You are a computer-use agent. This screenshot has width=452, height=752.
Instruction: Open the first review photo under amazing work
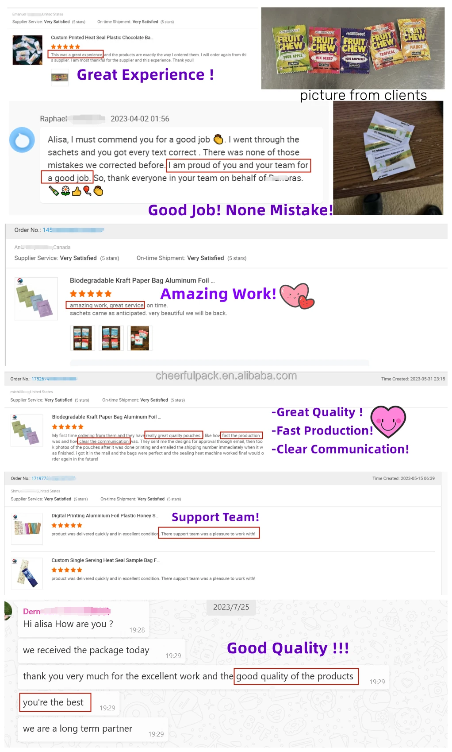(x=83, y=338)
